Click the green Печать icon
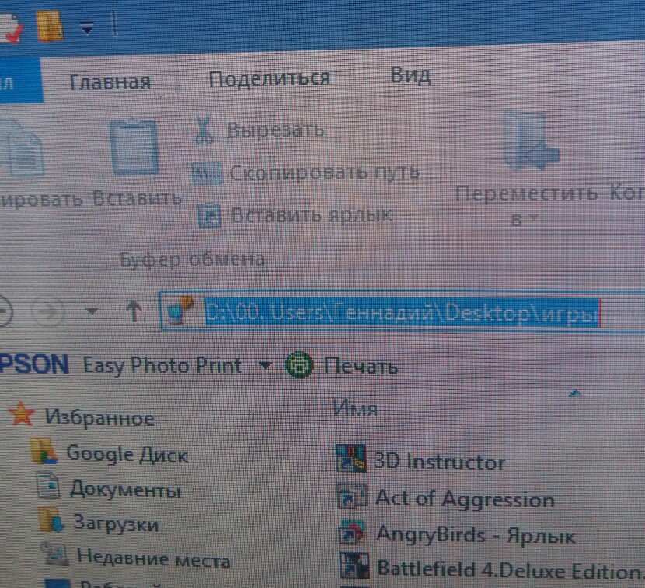This screenshot has width=645, height=588. (299, 365)
